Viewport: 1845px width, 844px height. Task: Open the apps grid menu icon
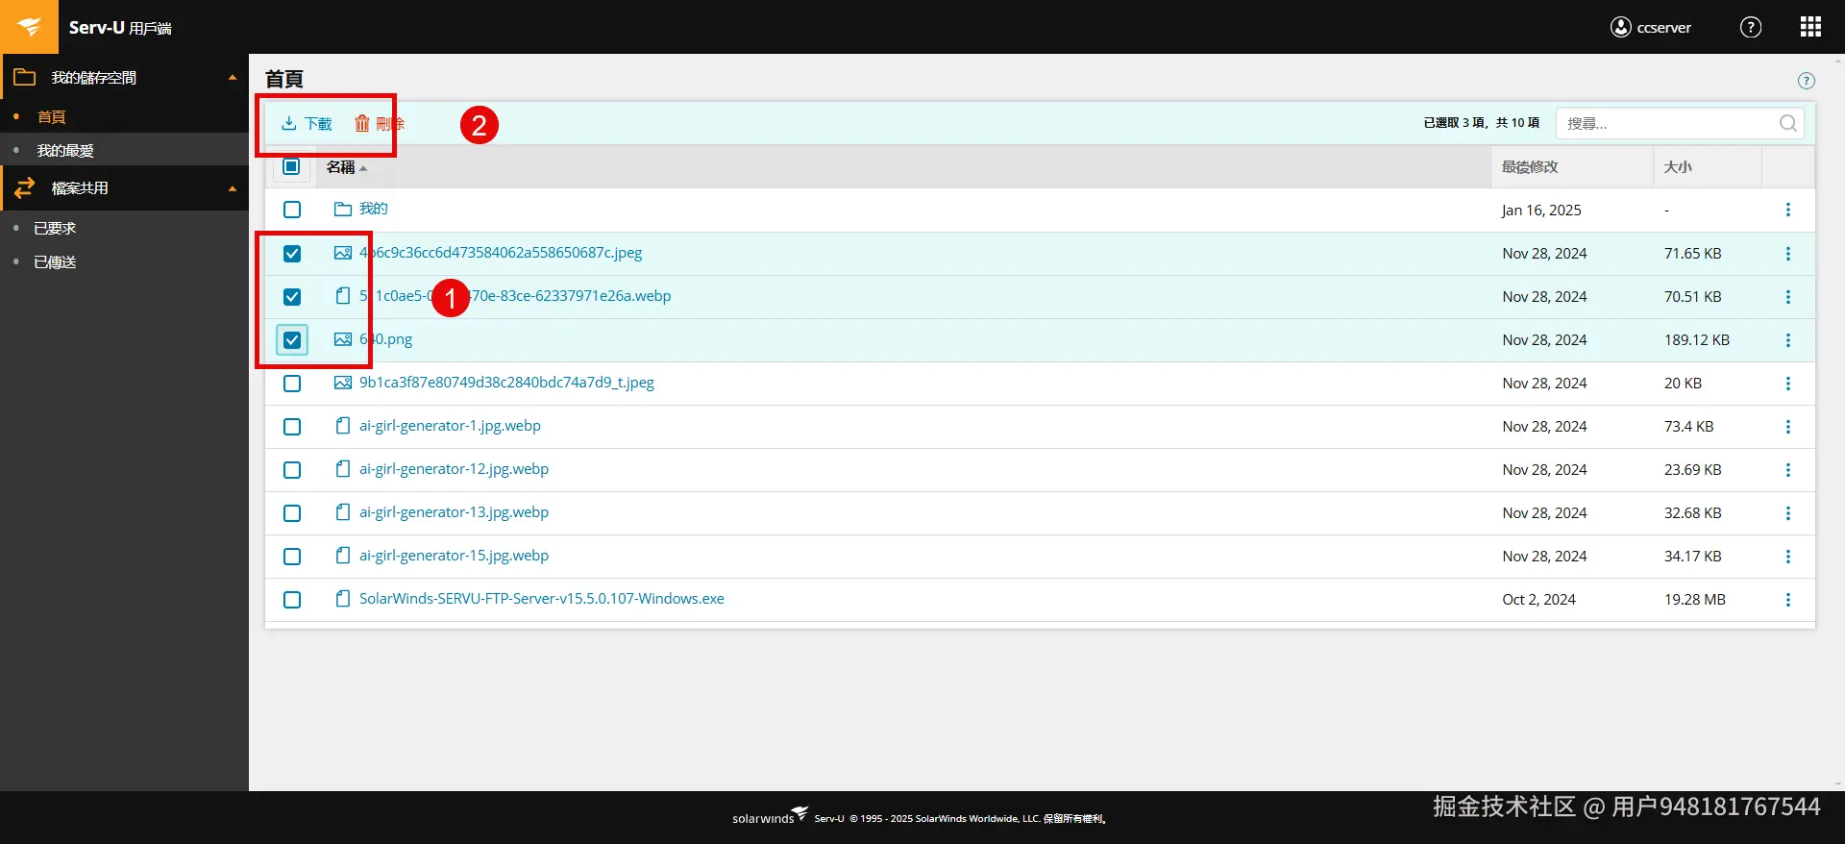(1810, 27)
